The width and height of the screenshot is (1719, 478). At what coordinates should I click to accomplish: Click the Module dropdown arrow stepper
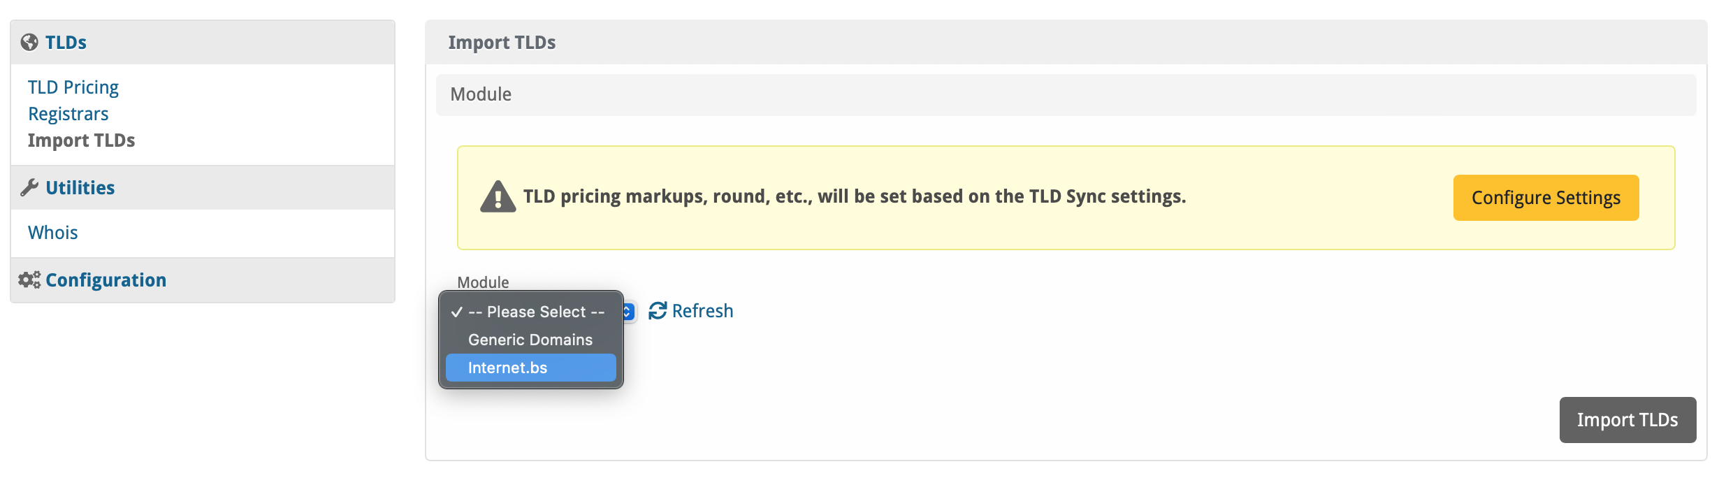(628, 311)
